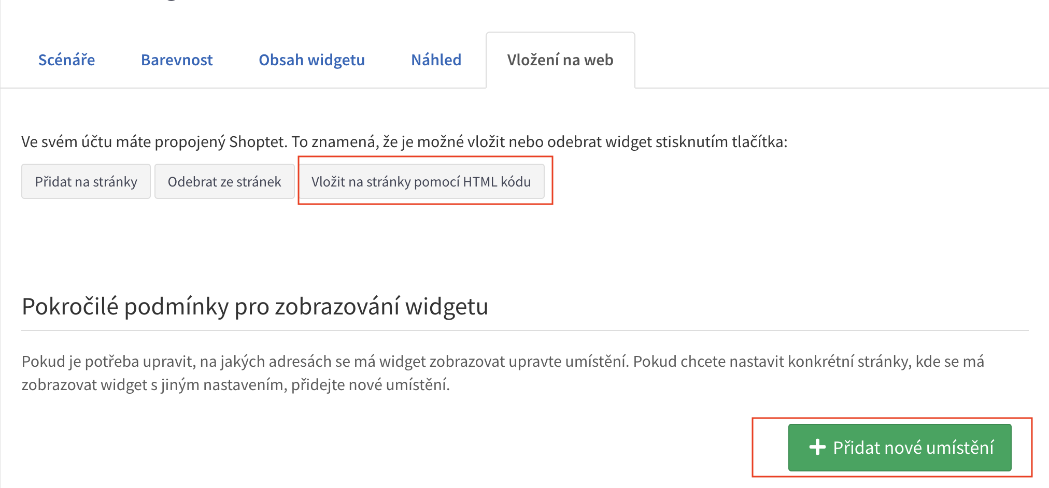1049x488 pixels.
Task: Click the plus icon on the green button
Action: 817,447
